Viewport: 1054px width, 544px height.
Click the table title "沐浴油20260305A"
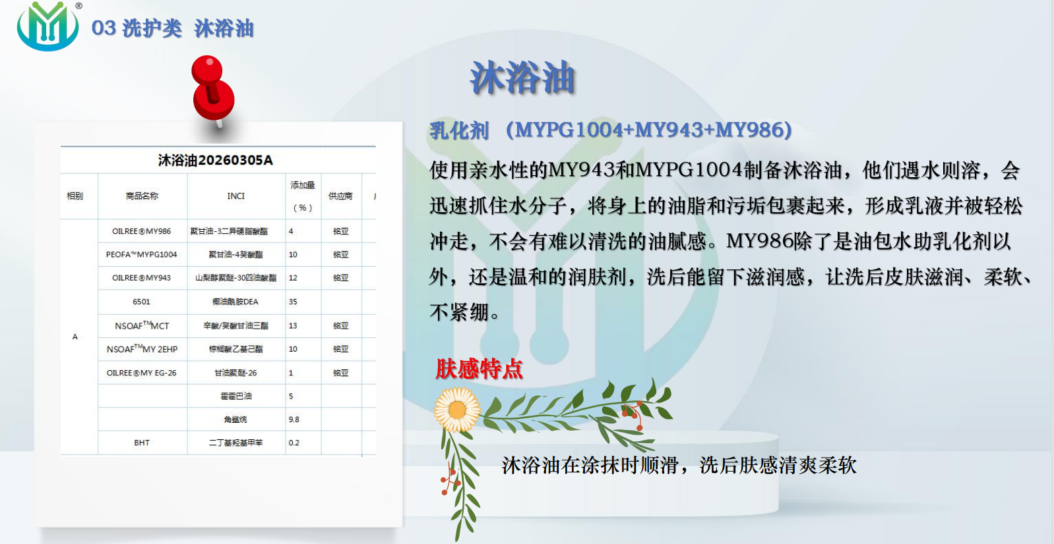pos(216,160)
